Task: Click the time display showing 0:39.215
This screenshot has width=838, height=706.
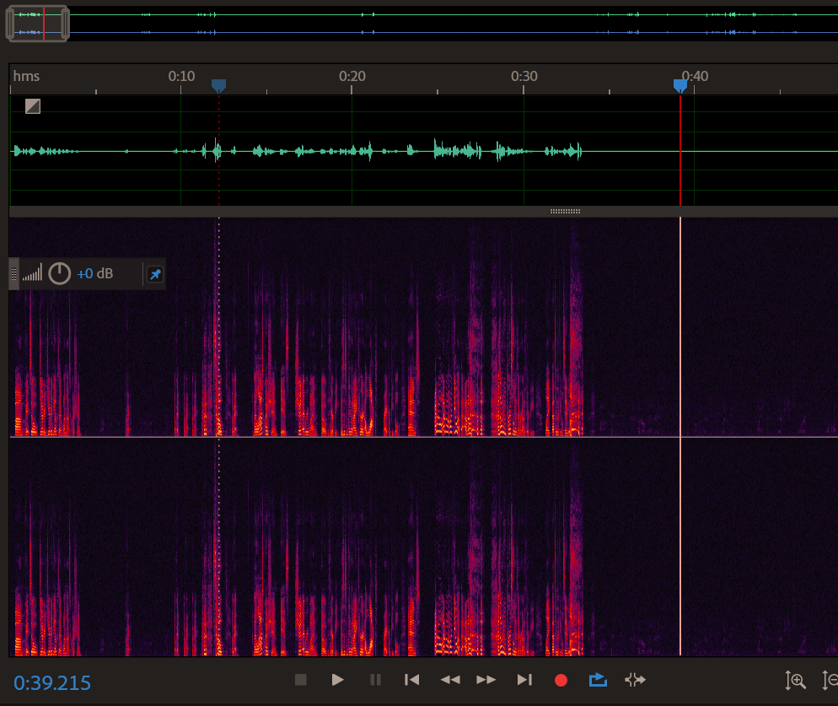Action: pyautogui.click(x=51, y=683)
